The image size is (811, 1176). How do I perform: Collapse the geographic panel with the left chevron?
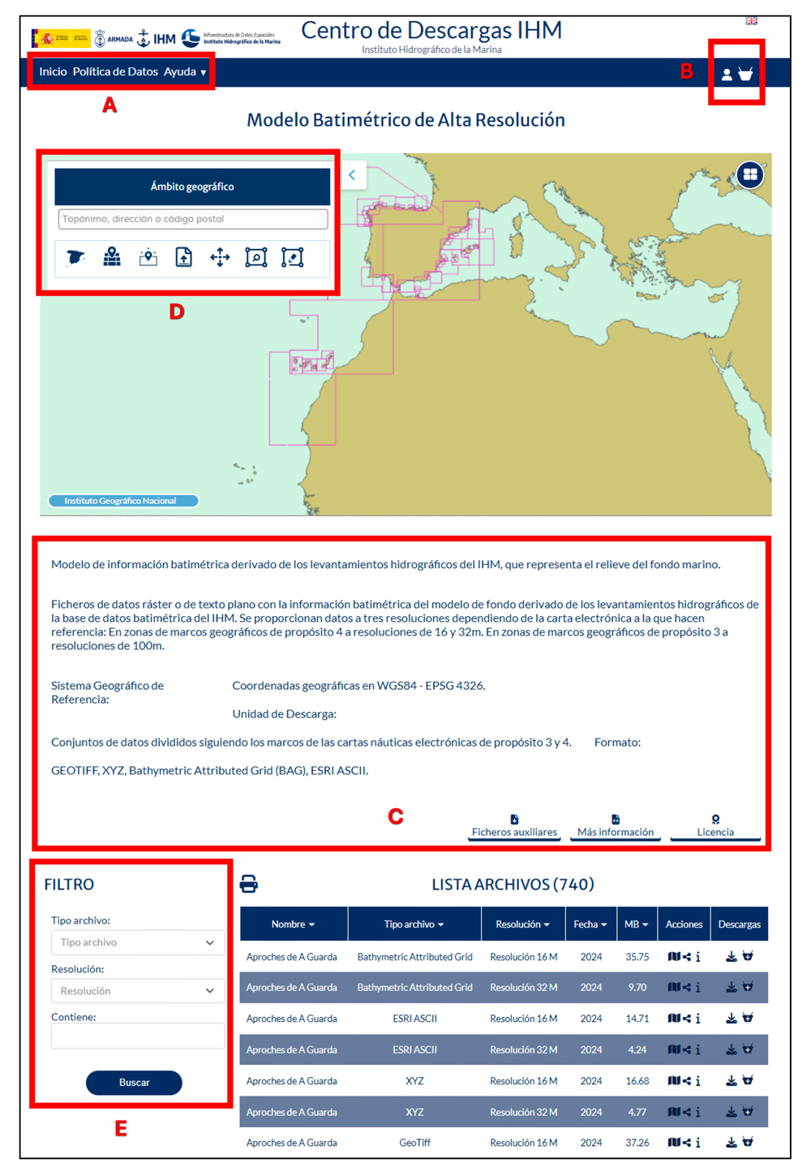[352, 174]
